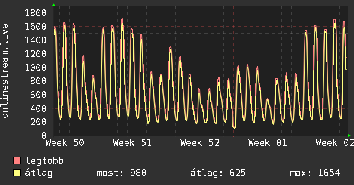Click the pink legtöbb legend swatch
The width and height of the screenshot is (354, 185).
(x=17, y=160)
